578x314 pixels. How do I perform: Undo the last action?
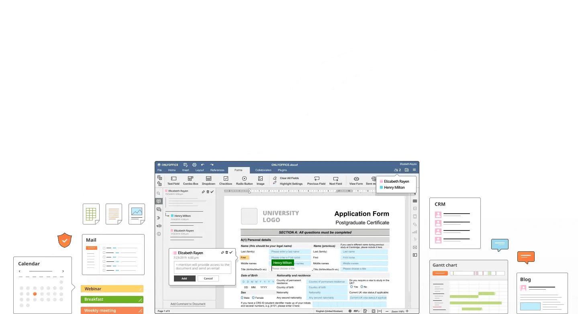[x=203, y=165]
